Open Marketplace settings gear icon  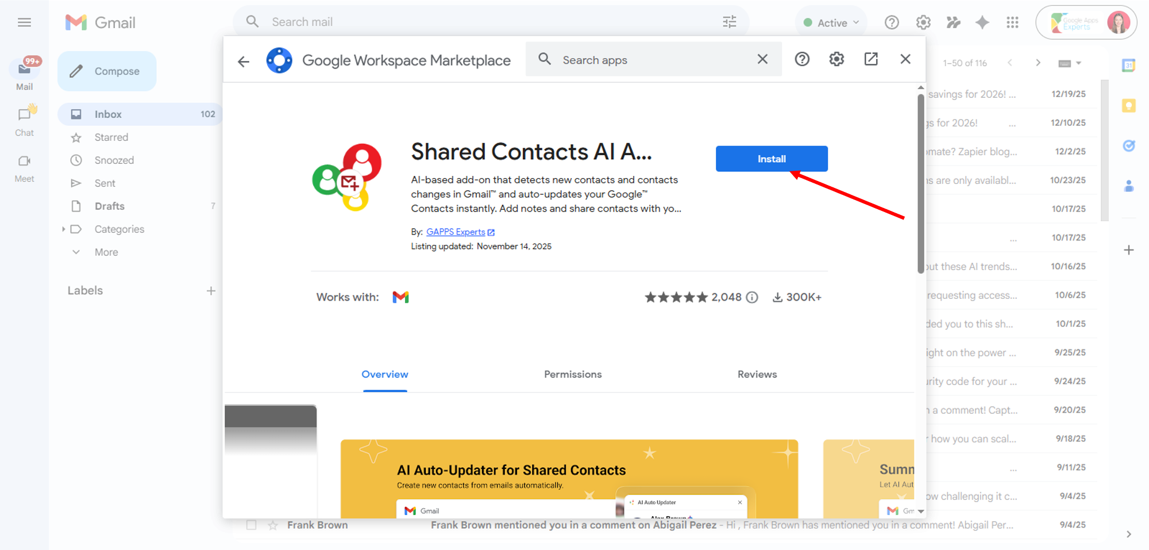836,59
